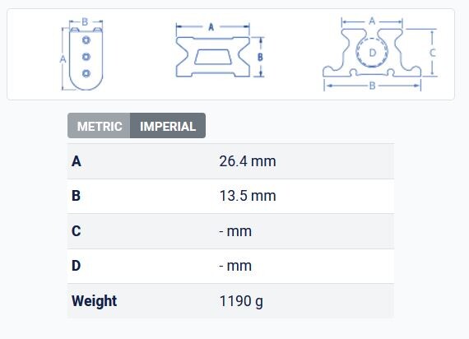The height and width of the screenshot is (339, 469).
Task: Select the Weight row label
Action: point(95,300)
